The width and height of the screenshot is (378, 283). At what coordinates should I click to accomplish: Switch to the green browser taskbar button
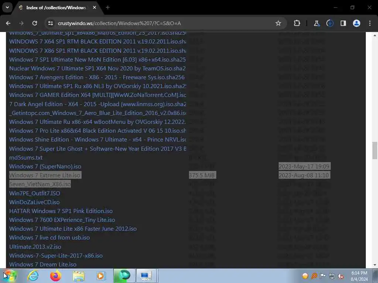point(124,276)
